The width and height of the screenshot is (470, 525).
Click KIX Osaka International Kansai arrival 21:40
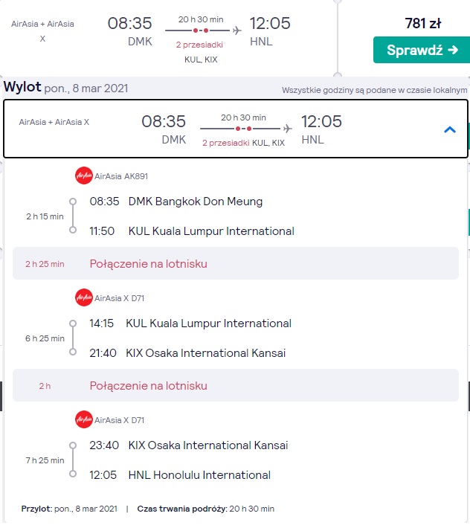[187, 353]
